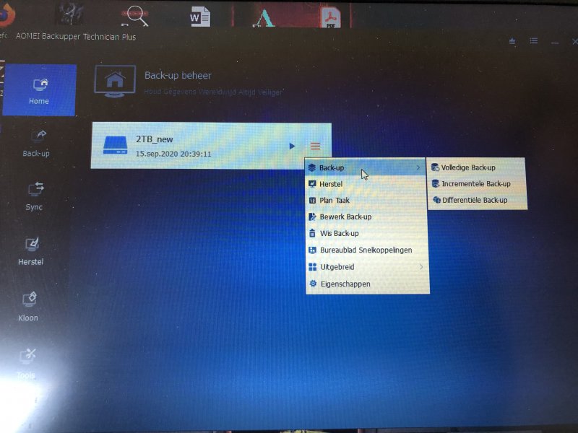Select Bewerk Back-up menu entry

pyautogui.click(x=367, y=216)
